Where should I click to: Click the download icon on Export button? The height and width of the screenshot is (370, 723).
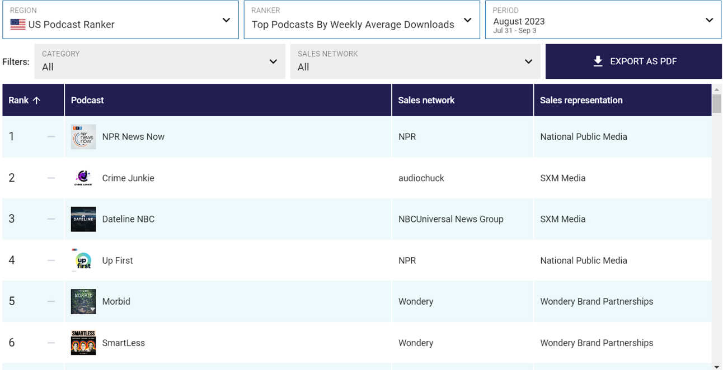point(598,61)
